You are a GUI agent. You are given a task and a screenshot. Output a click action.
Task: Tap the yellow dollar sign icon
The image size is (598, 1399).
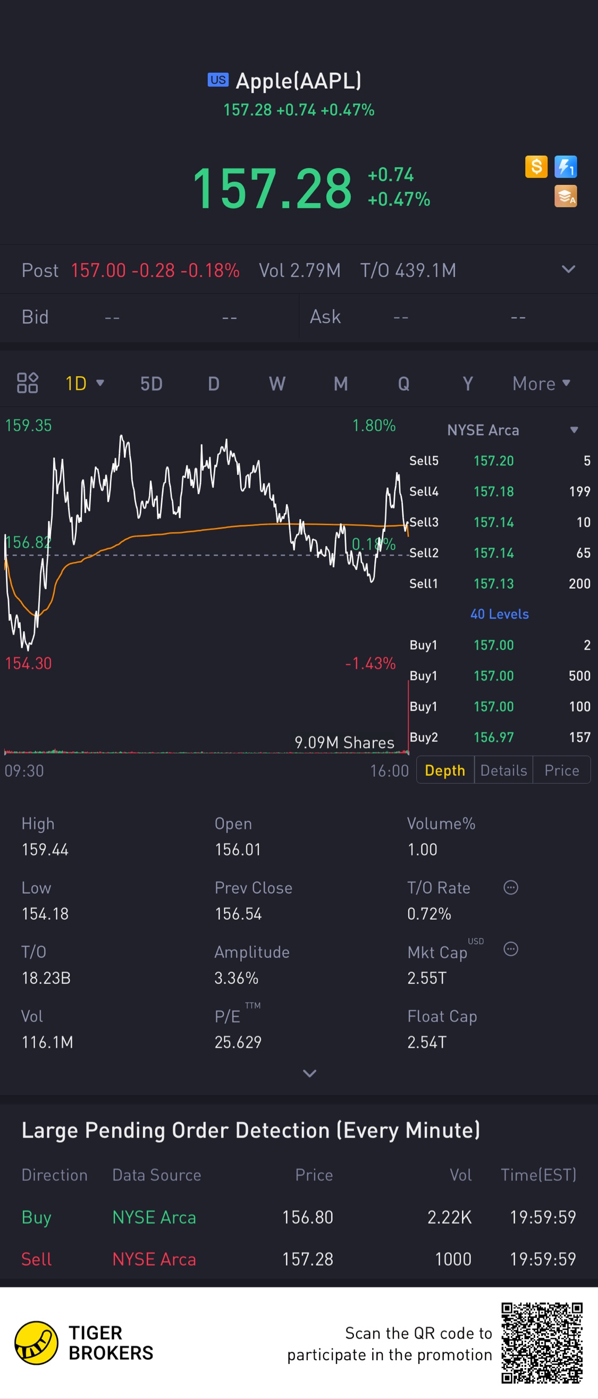(536, 167)
